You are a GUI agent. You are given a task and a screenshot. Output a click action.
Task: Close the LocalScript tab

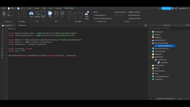pos(27,25)
